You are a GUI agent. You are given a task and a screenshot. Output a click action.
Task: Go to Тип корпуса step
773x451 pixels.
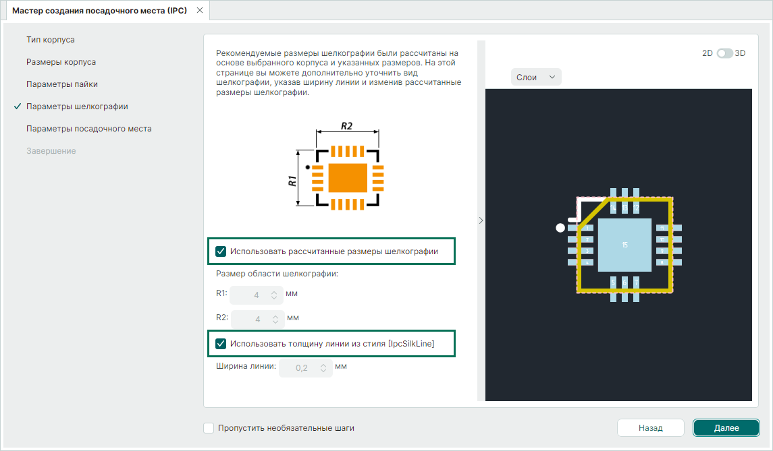[x=50, y=40]
